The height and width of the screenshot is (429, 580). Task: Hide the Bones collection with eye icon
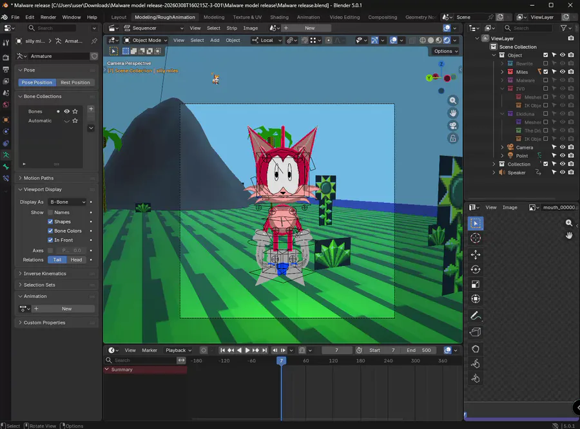click(x=66, y=111)
